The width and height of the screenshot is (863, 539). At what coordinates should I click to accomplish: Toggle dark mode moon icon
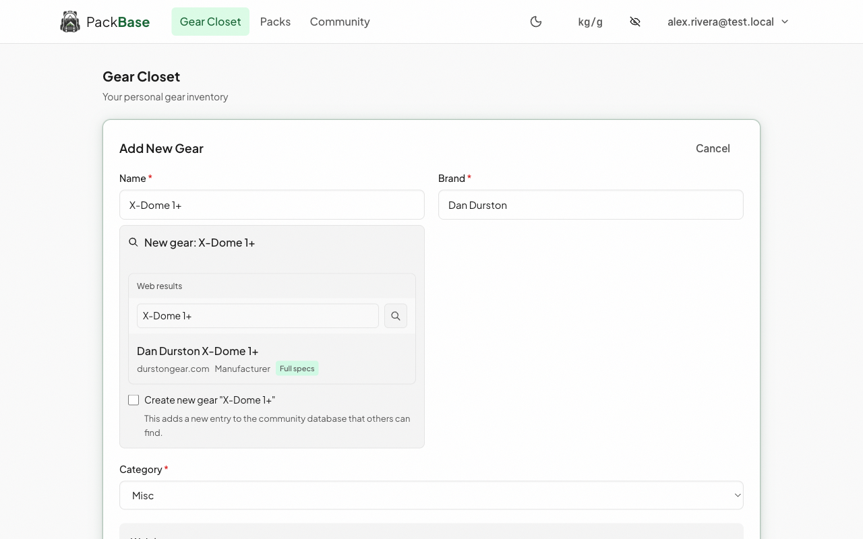536,22
